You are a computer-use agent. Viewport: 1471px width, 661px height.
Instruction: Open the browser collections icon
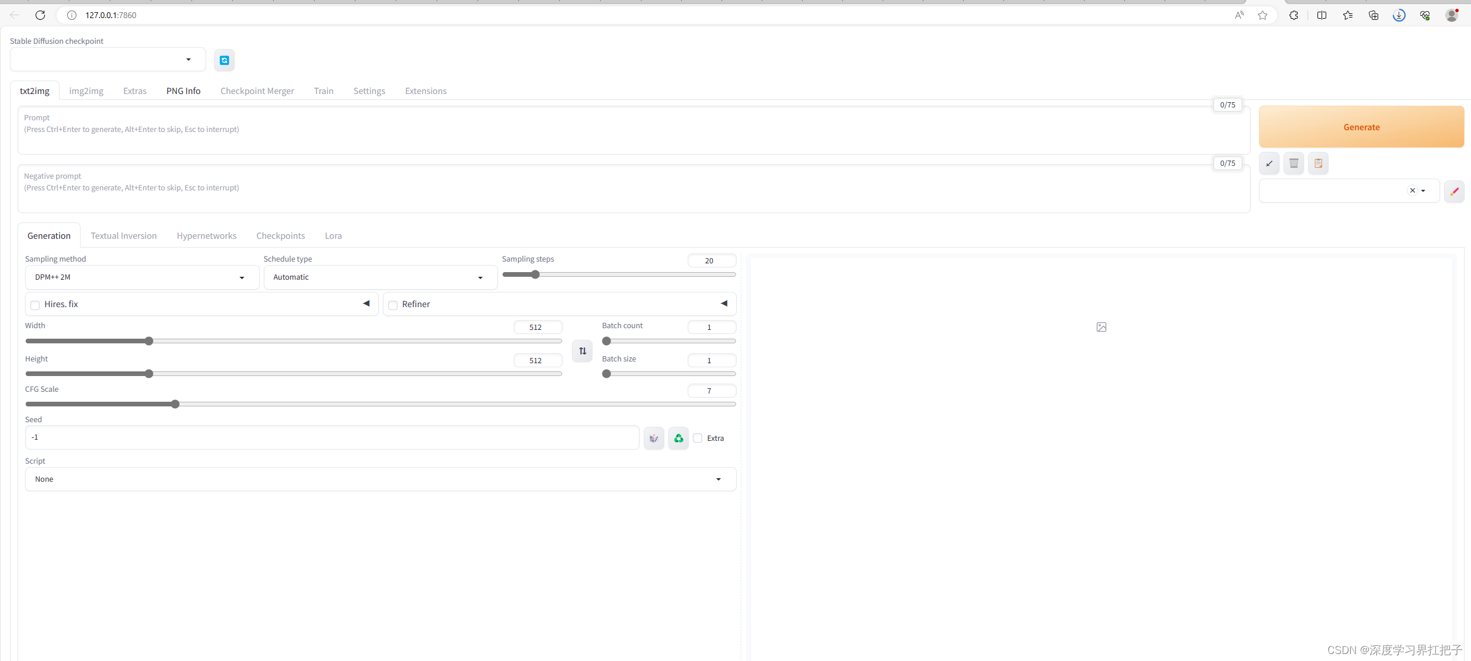[x=1373, y=15]
